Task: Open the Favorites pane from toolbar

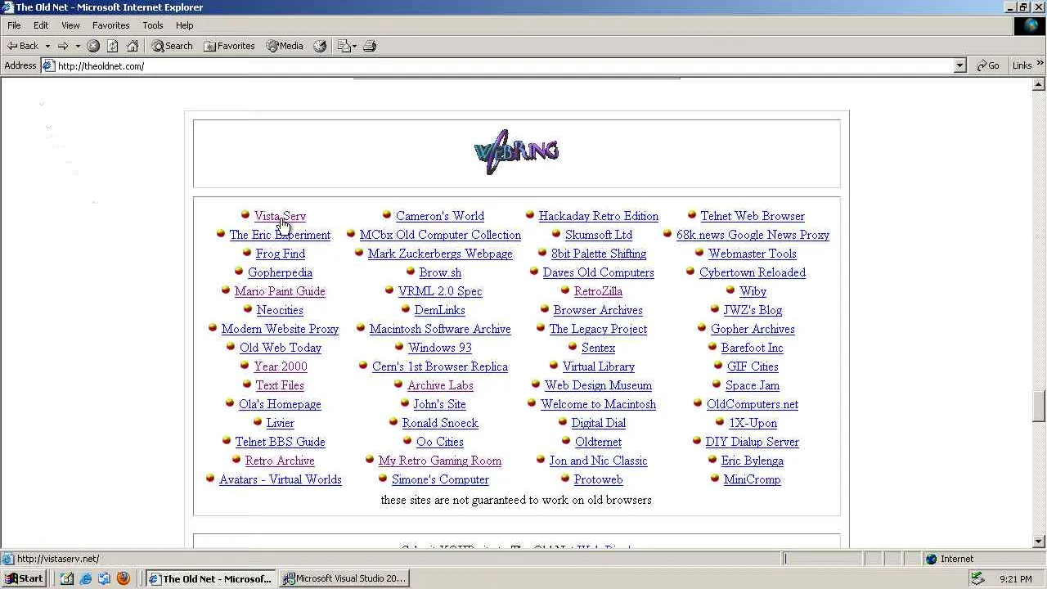Action: [229, 46]
